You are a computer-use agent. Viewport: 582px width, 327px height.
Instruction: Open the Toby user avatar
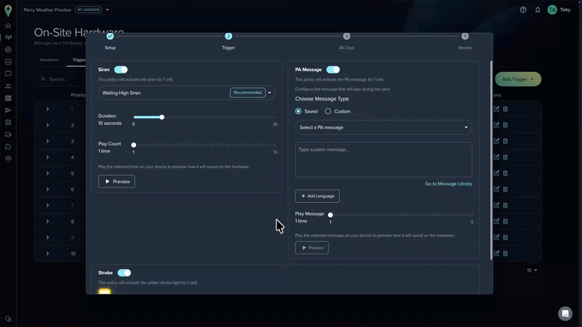click(x=552, y=10)
